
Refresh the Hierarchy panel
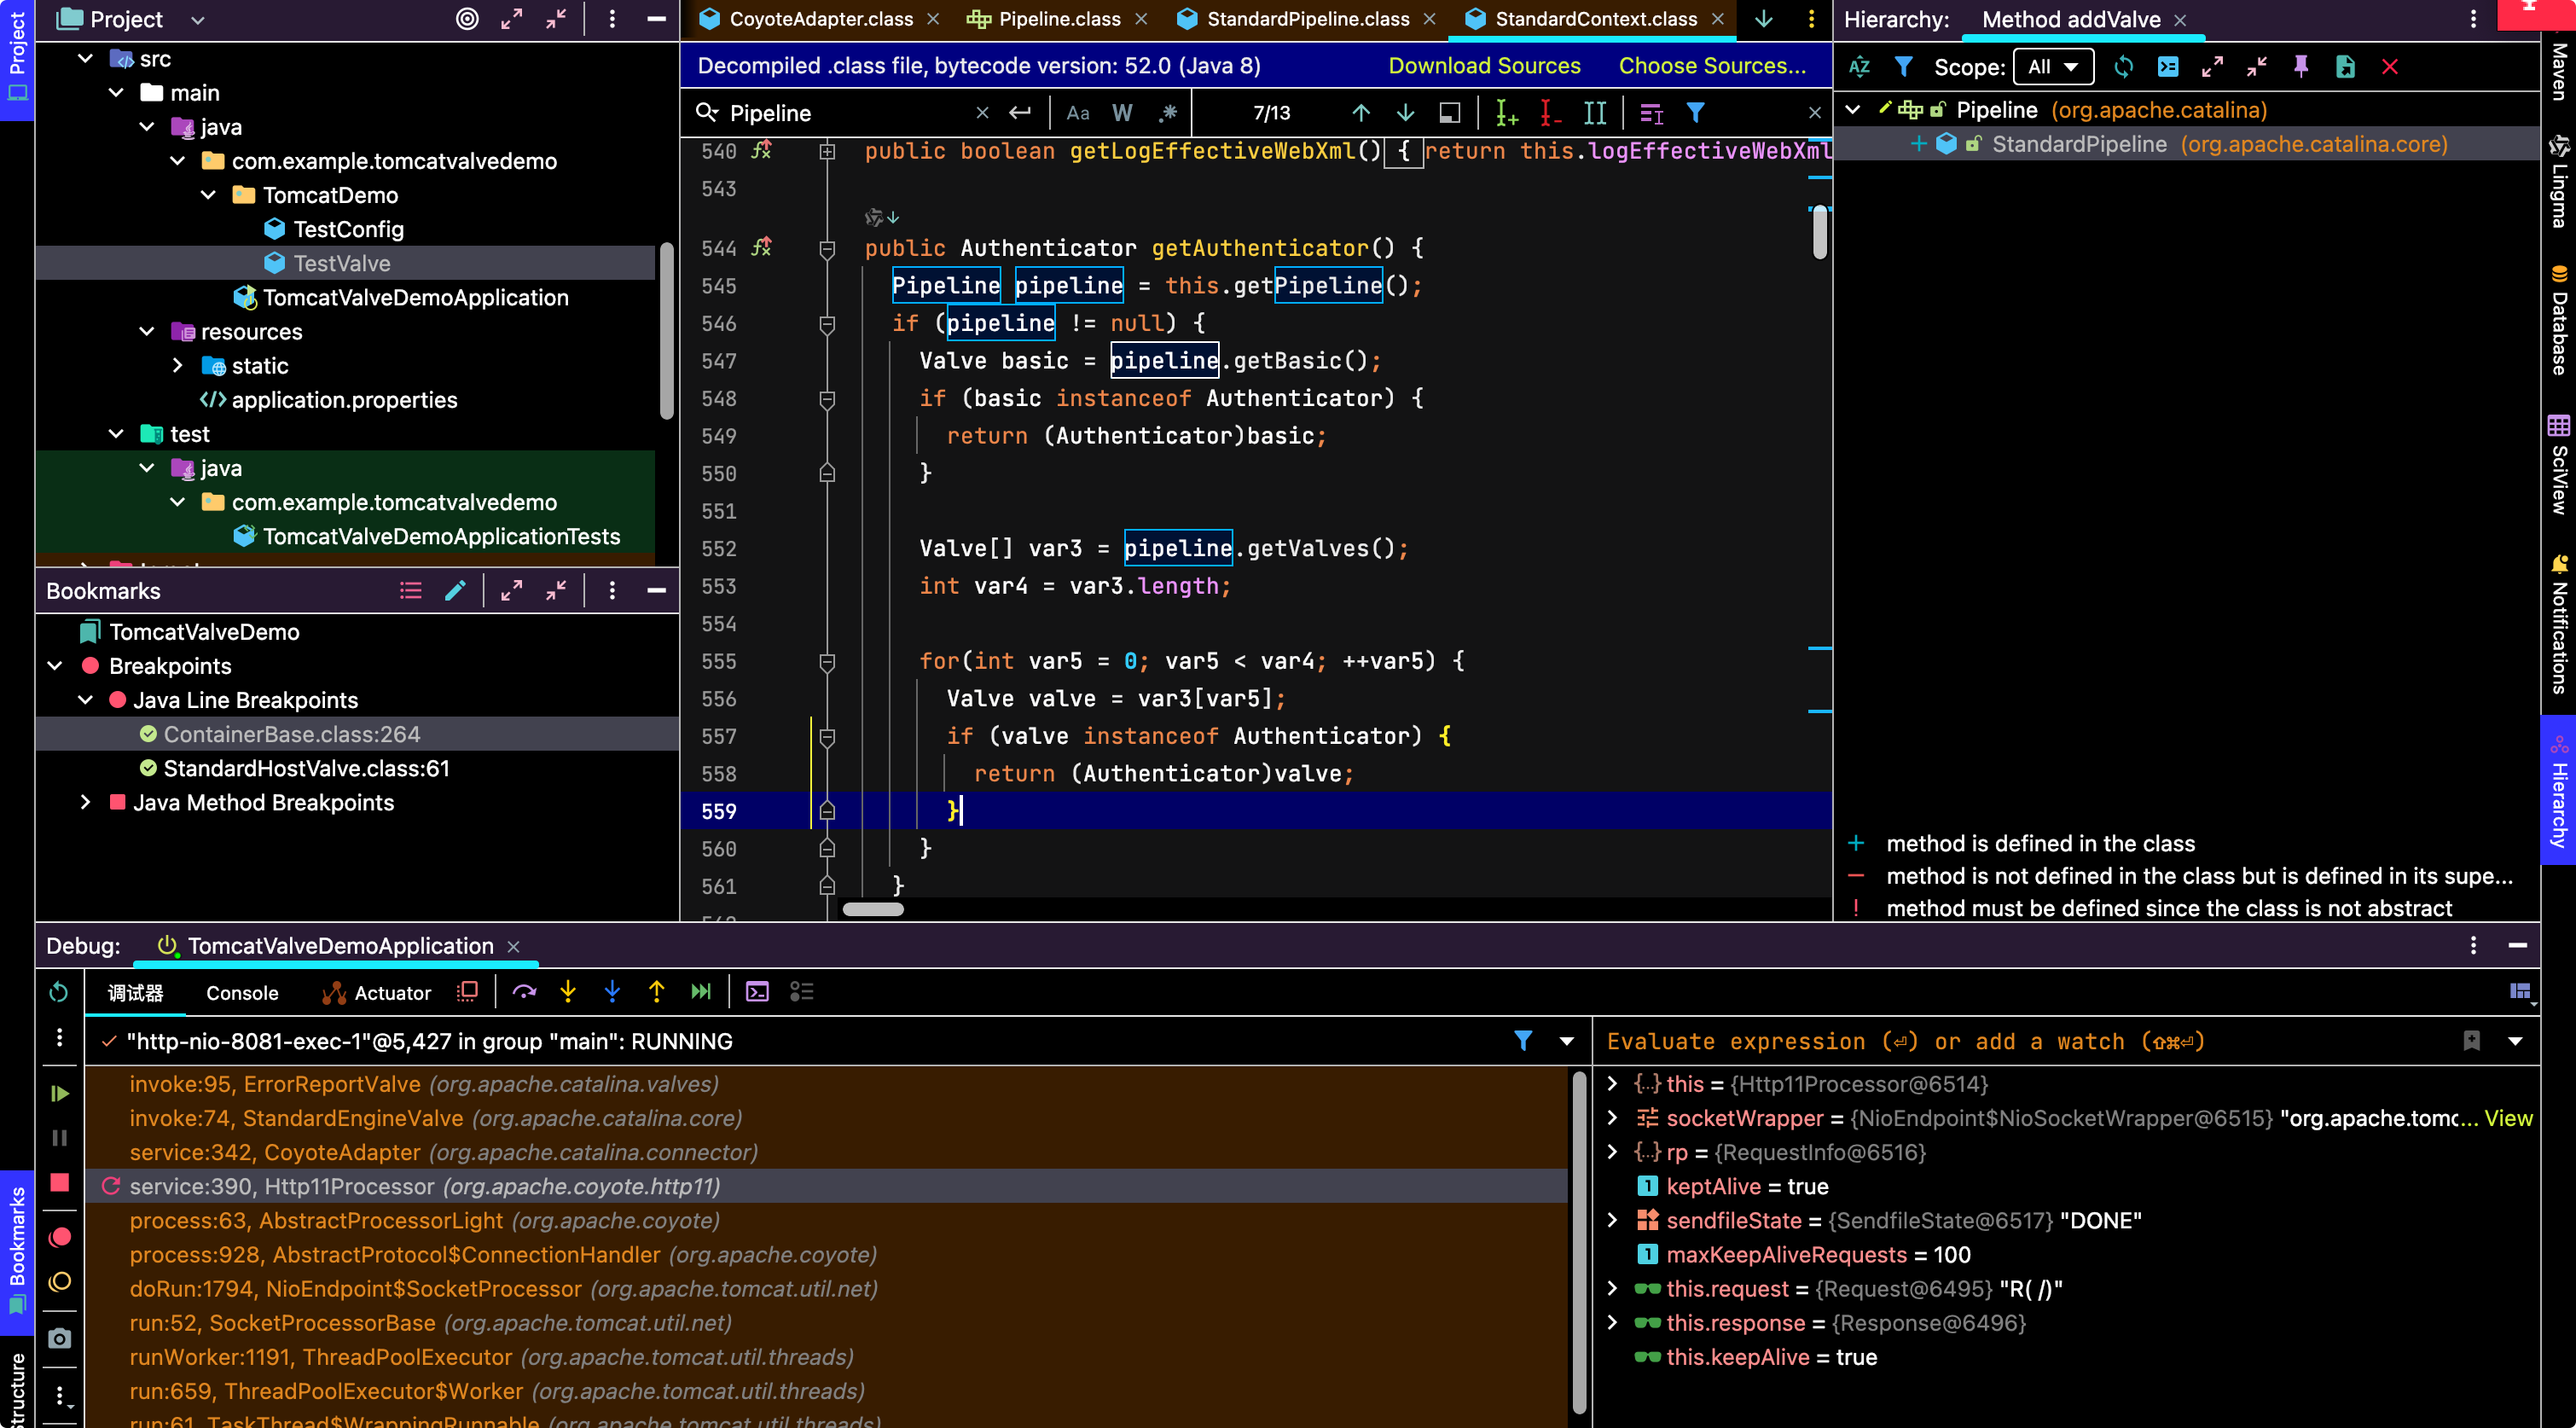[x=2123, y=67]
